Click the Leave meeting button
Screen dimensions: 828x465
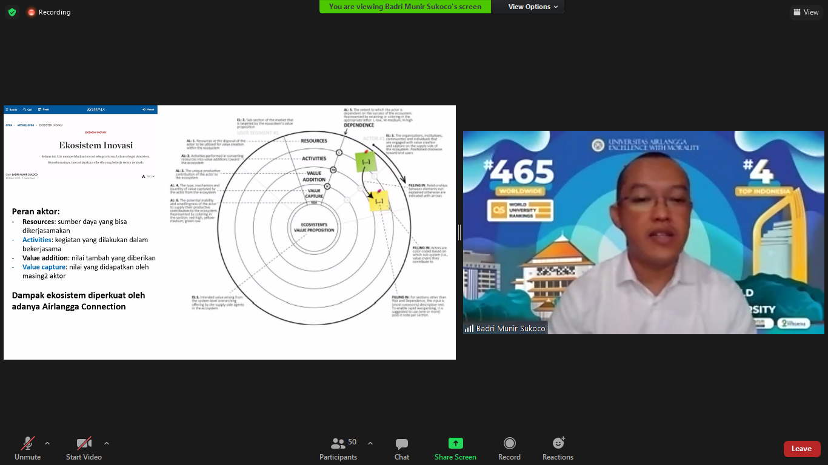[801, 449]
